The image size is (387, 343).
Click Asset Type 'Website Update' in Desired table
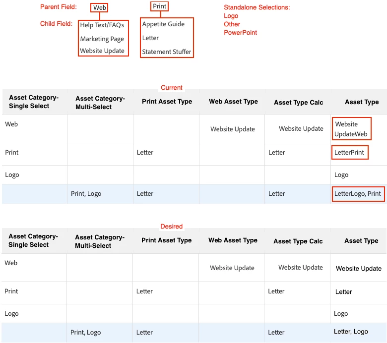(x=359, y=268)
